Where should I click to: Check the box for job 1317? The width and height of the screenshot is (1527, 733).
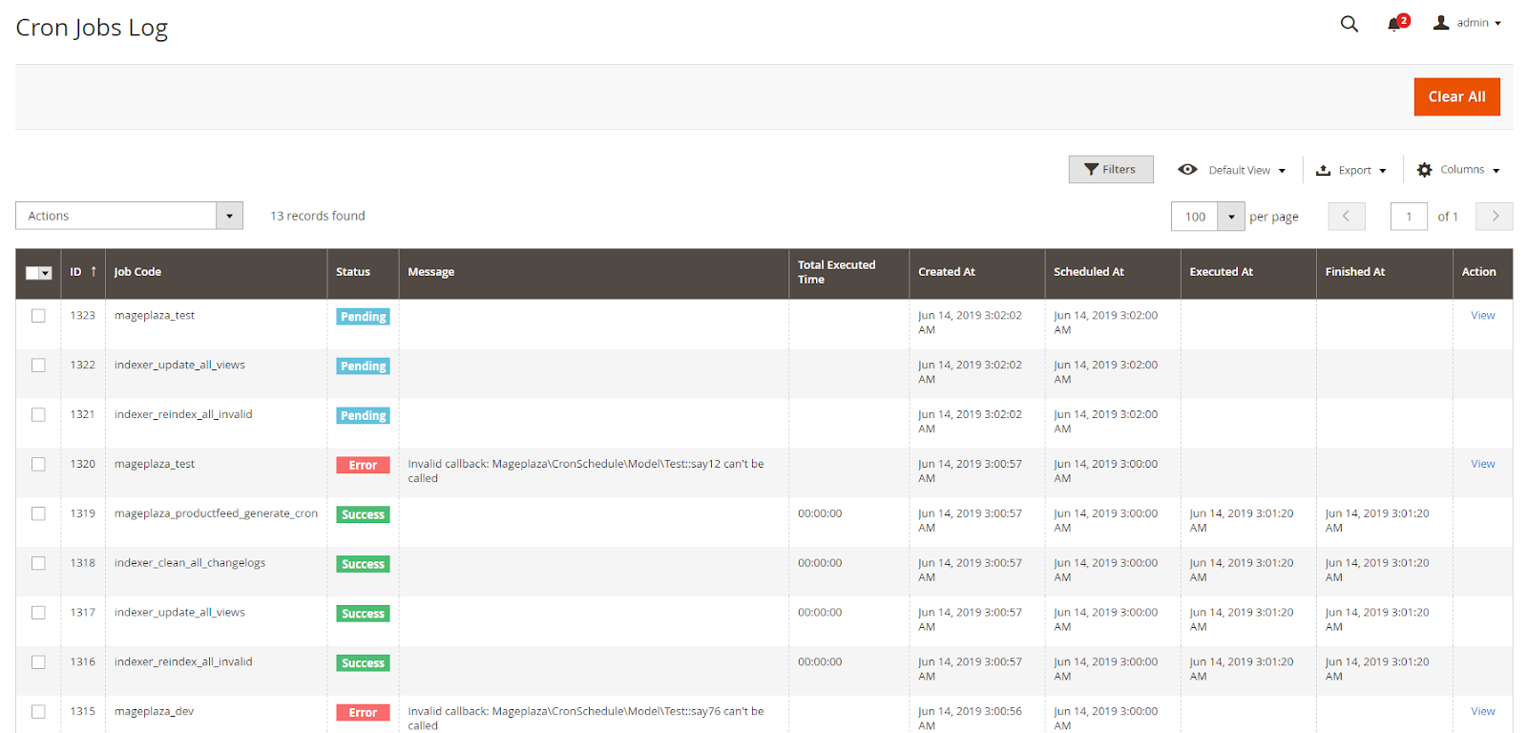click(x=38, y=613)
